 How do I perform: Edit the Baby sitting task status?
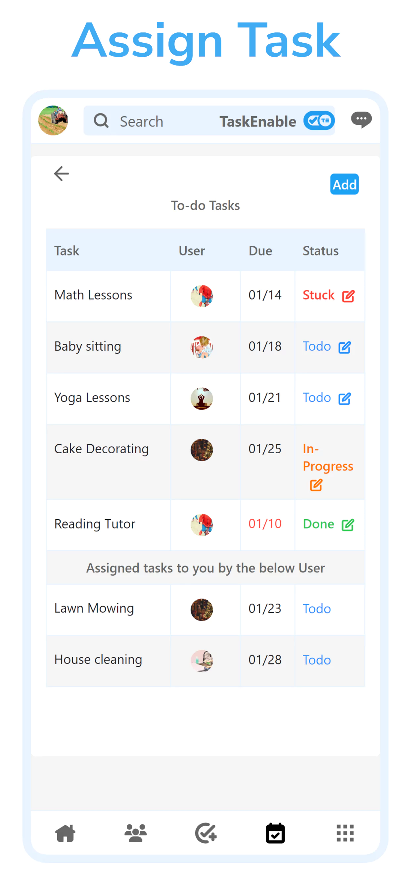(344, 347)
